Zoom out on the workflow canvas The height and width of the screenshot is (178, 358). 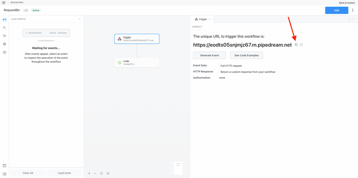(x=95, y=173)
